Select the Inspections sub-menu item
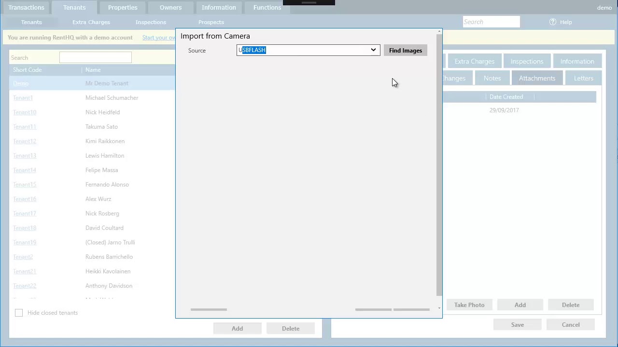 pyautogui.click(x=151, y=22)
